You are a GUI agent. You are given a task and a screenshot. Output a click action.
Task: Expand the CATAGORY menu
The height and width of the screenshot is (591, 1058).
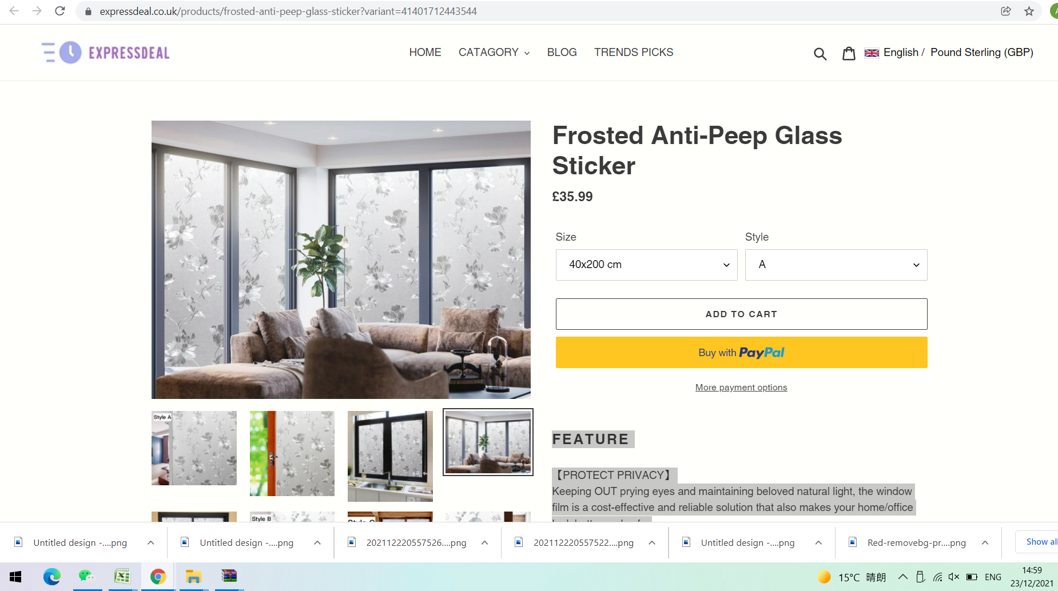[494, 53]
